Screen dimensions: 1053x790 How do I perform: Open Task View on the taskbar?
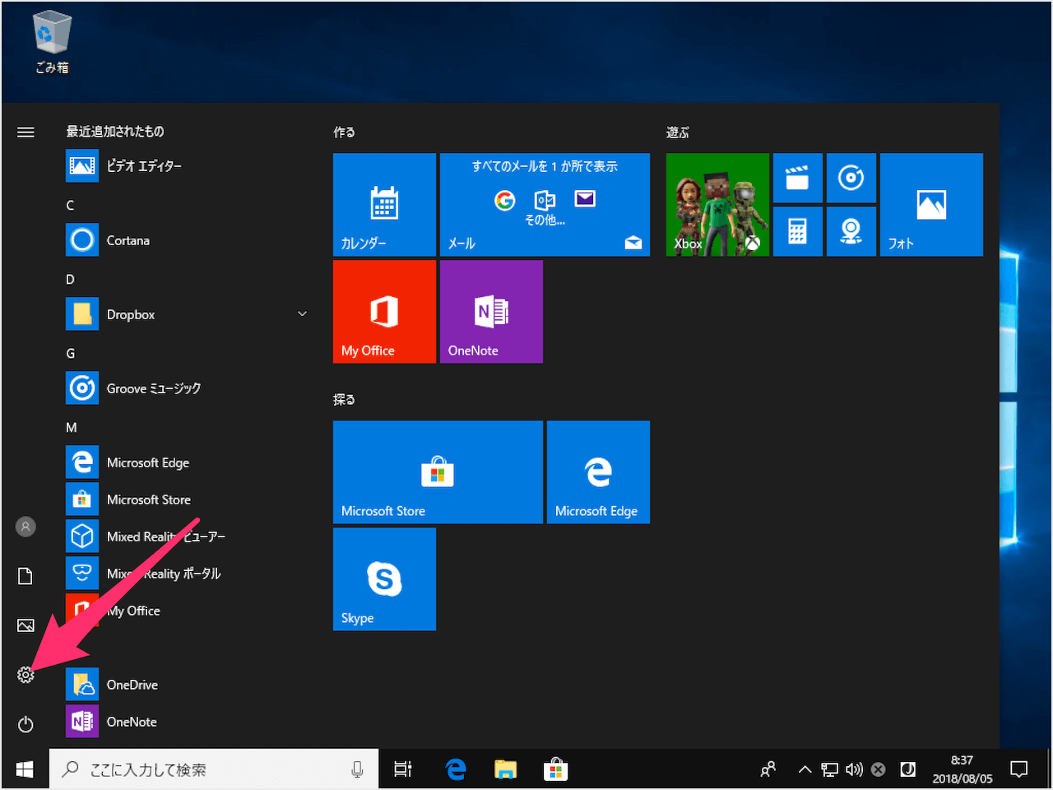point(403,769)
